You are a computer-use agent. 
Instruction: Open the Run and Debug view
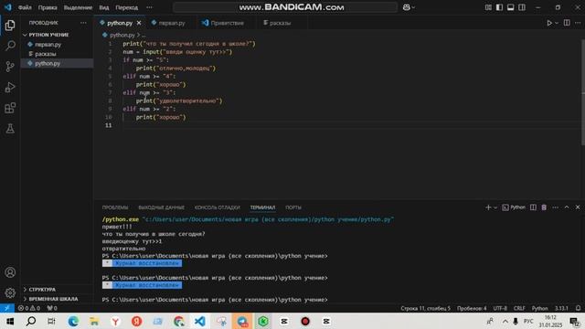pyautogui.click(x=10, y=88)
